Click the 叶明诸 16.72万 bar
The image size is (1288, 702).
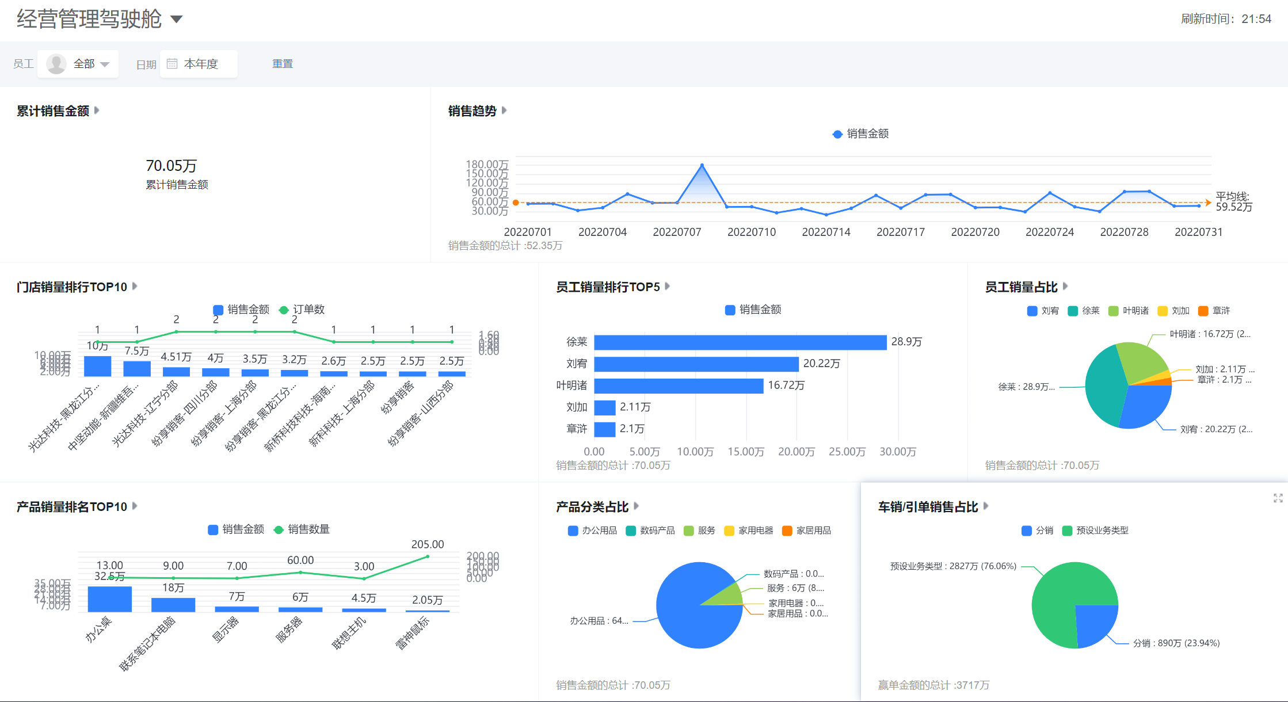679,386
